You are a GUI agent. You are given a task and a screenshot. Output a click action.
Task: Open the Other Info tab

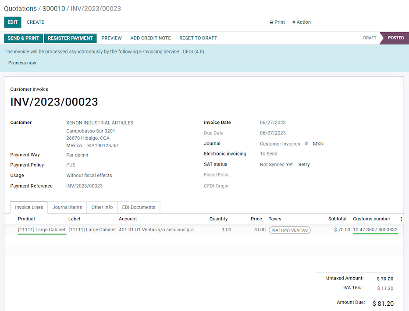[x=102, y=207]
